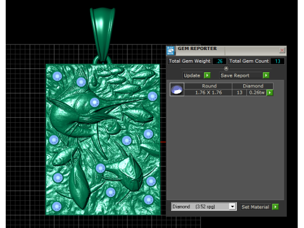Click the green arrow beside Set Material
This screenshot has height=228, width=304.
[x=275, y=207]
